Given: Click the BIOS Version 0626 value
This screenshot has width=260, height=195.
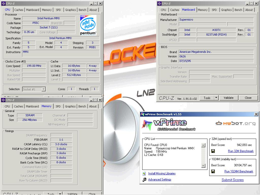Looking at the screenshot, I should pyautogui.click(x=216, y=56).
